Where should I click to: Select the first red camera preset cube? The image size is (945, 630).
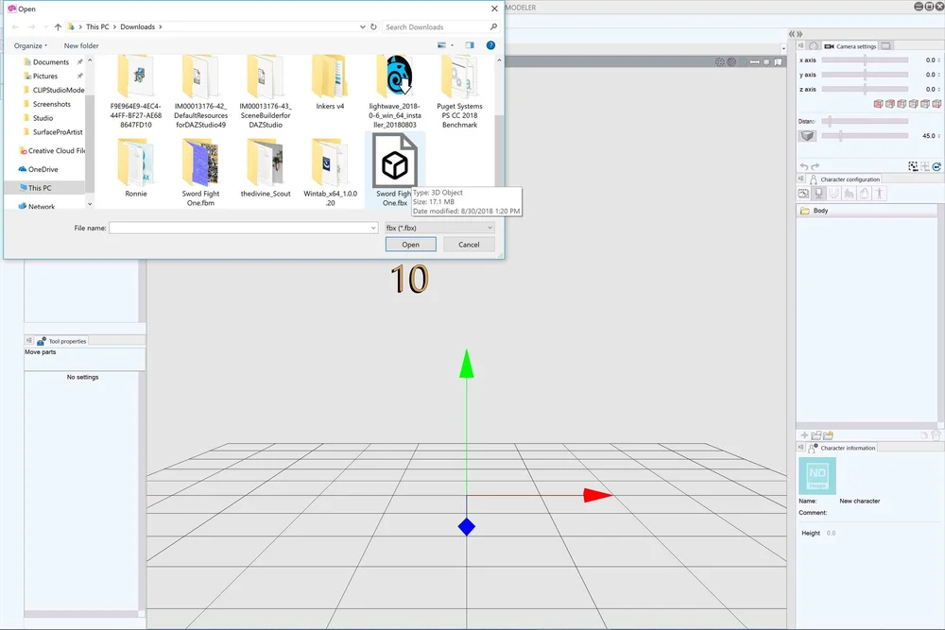[878, 104]
